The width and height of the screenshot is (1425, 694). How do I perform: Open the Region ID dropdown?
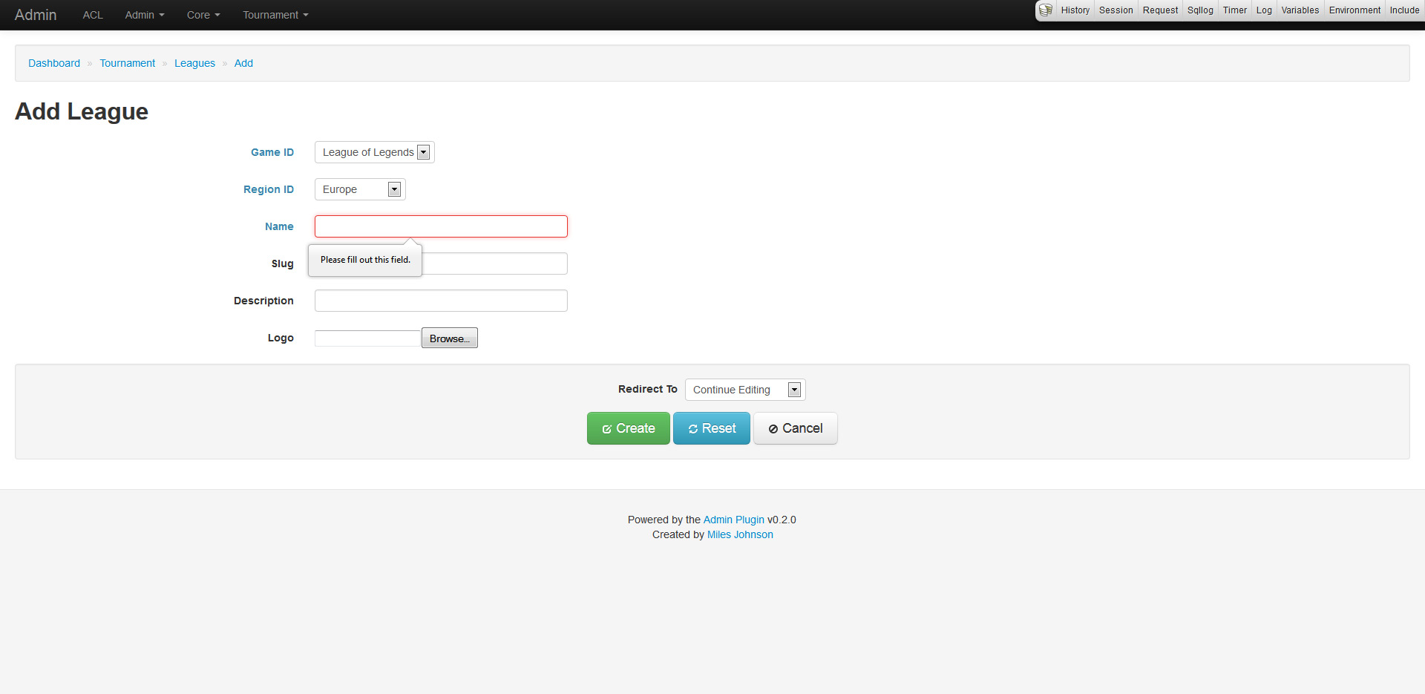360,189
